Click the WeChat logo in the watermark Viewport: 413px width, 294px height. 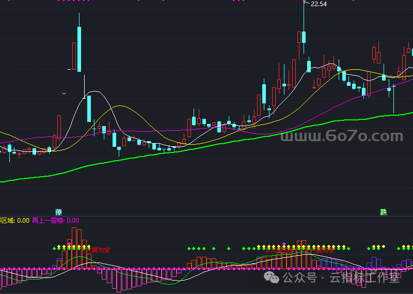point(271,278)
